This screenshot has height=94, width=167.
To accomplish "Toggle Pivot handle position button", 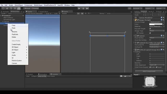I will click(x=27, y=8).
